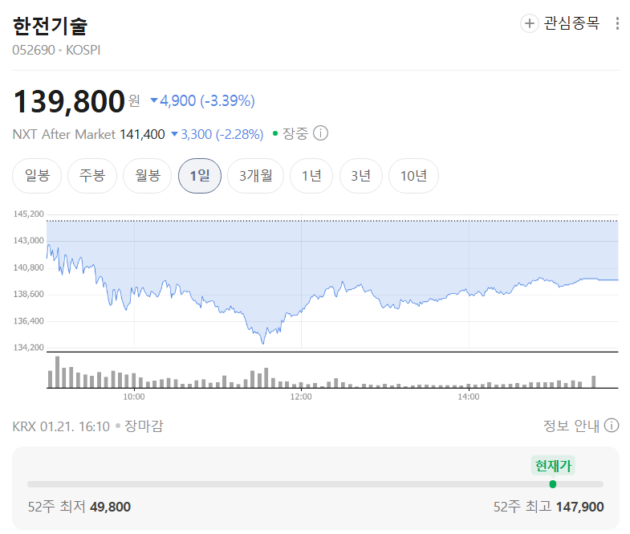Switch to the 3년 period tab

(x=361, y=176)
